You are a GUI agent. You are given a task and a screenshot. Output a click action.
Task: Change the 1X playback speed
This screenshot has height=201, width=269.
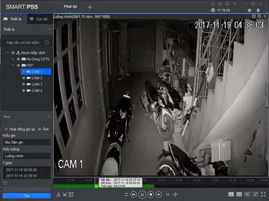(x=167, y=194)
